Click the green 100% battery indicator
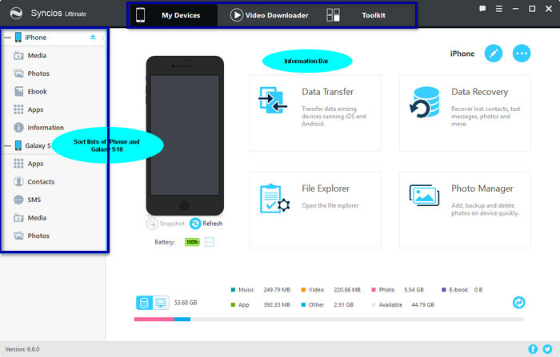The height and width of the screenshot is (357, 560). (x=192, y=242)
